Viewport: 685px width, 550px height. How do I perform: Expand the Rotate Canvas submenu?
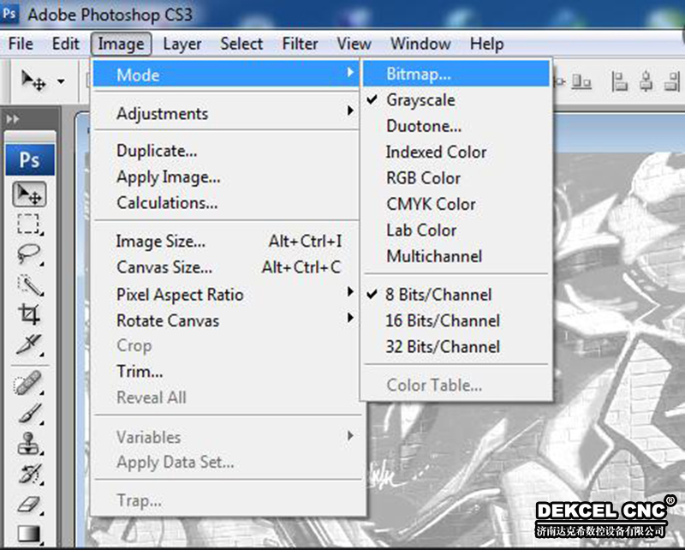[168, 321]
